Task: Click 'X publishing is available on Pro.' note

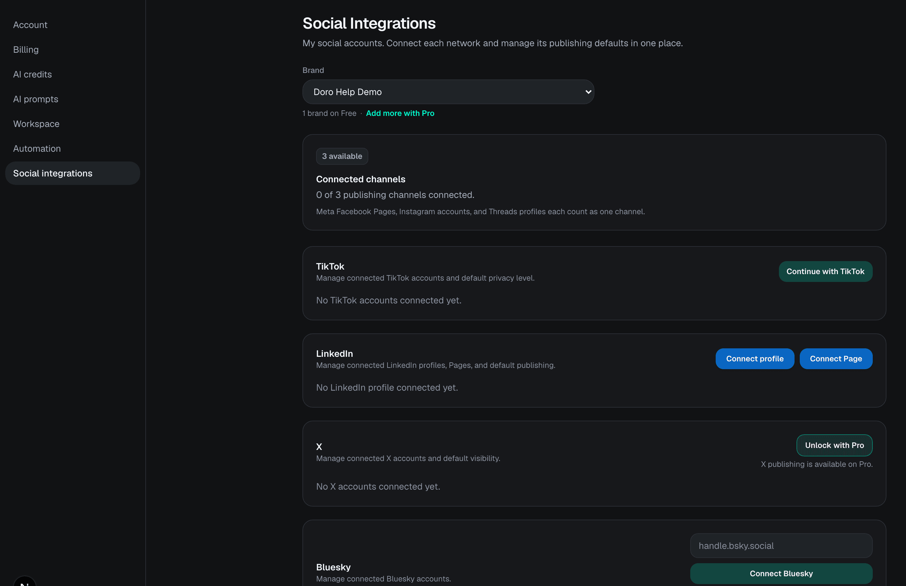Action: [x=817, y=464]
